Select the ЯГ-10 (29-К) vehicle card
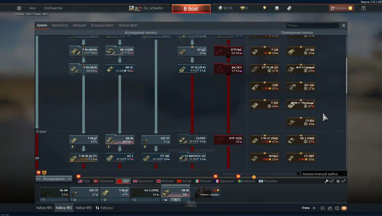The image size is (382, 216). pyautogui.click(x=192, y=69)
